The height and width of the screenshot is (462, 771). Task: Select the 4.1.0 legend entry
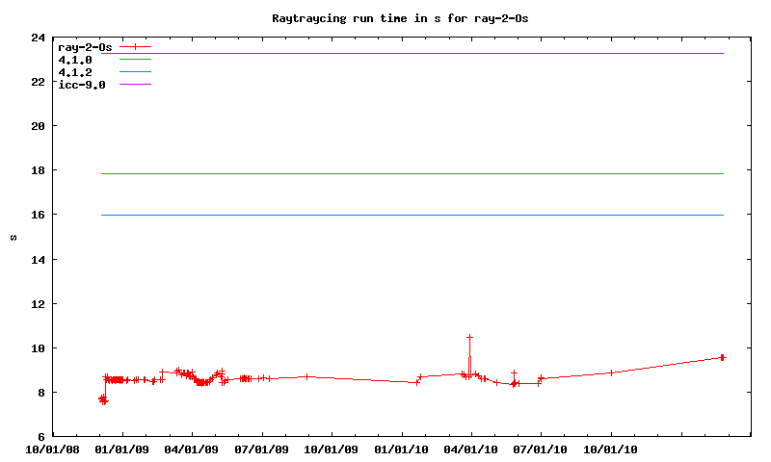coord(75,60)
